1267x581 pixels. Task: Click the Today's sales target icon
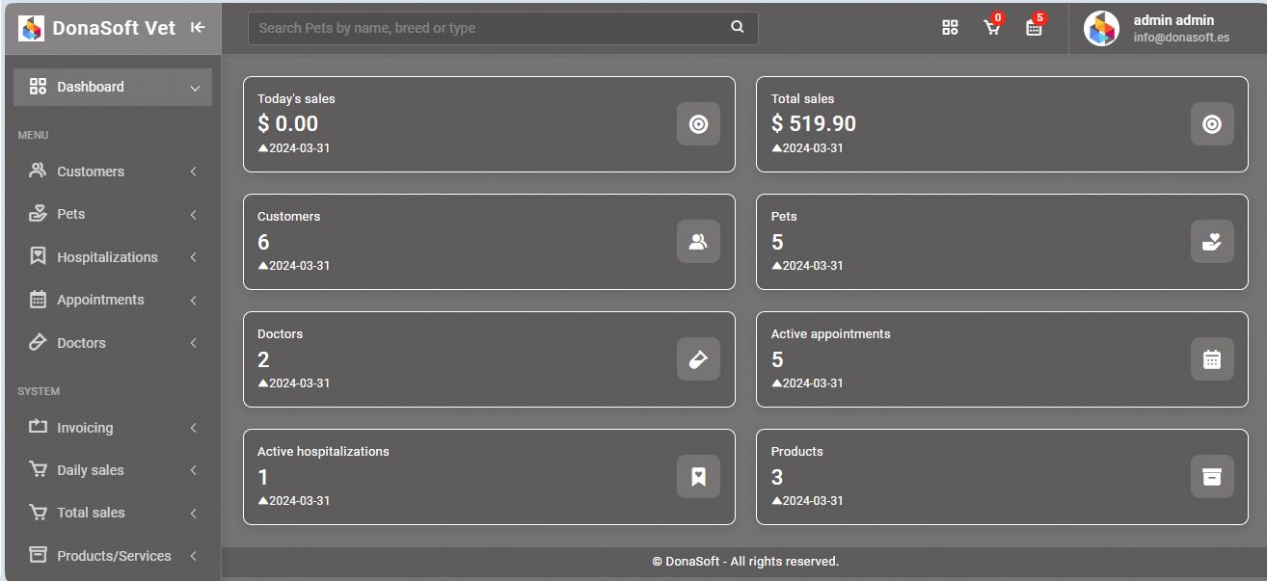[x=698, y=124]
